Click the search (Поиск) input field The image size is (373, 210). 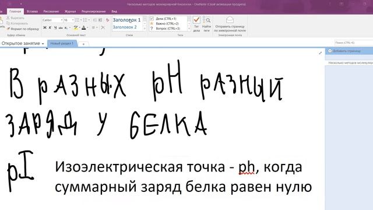click(354, 43)
